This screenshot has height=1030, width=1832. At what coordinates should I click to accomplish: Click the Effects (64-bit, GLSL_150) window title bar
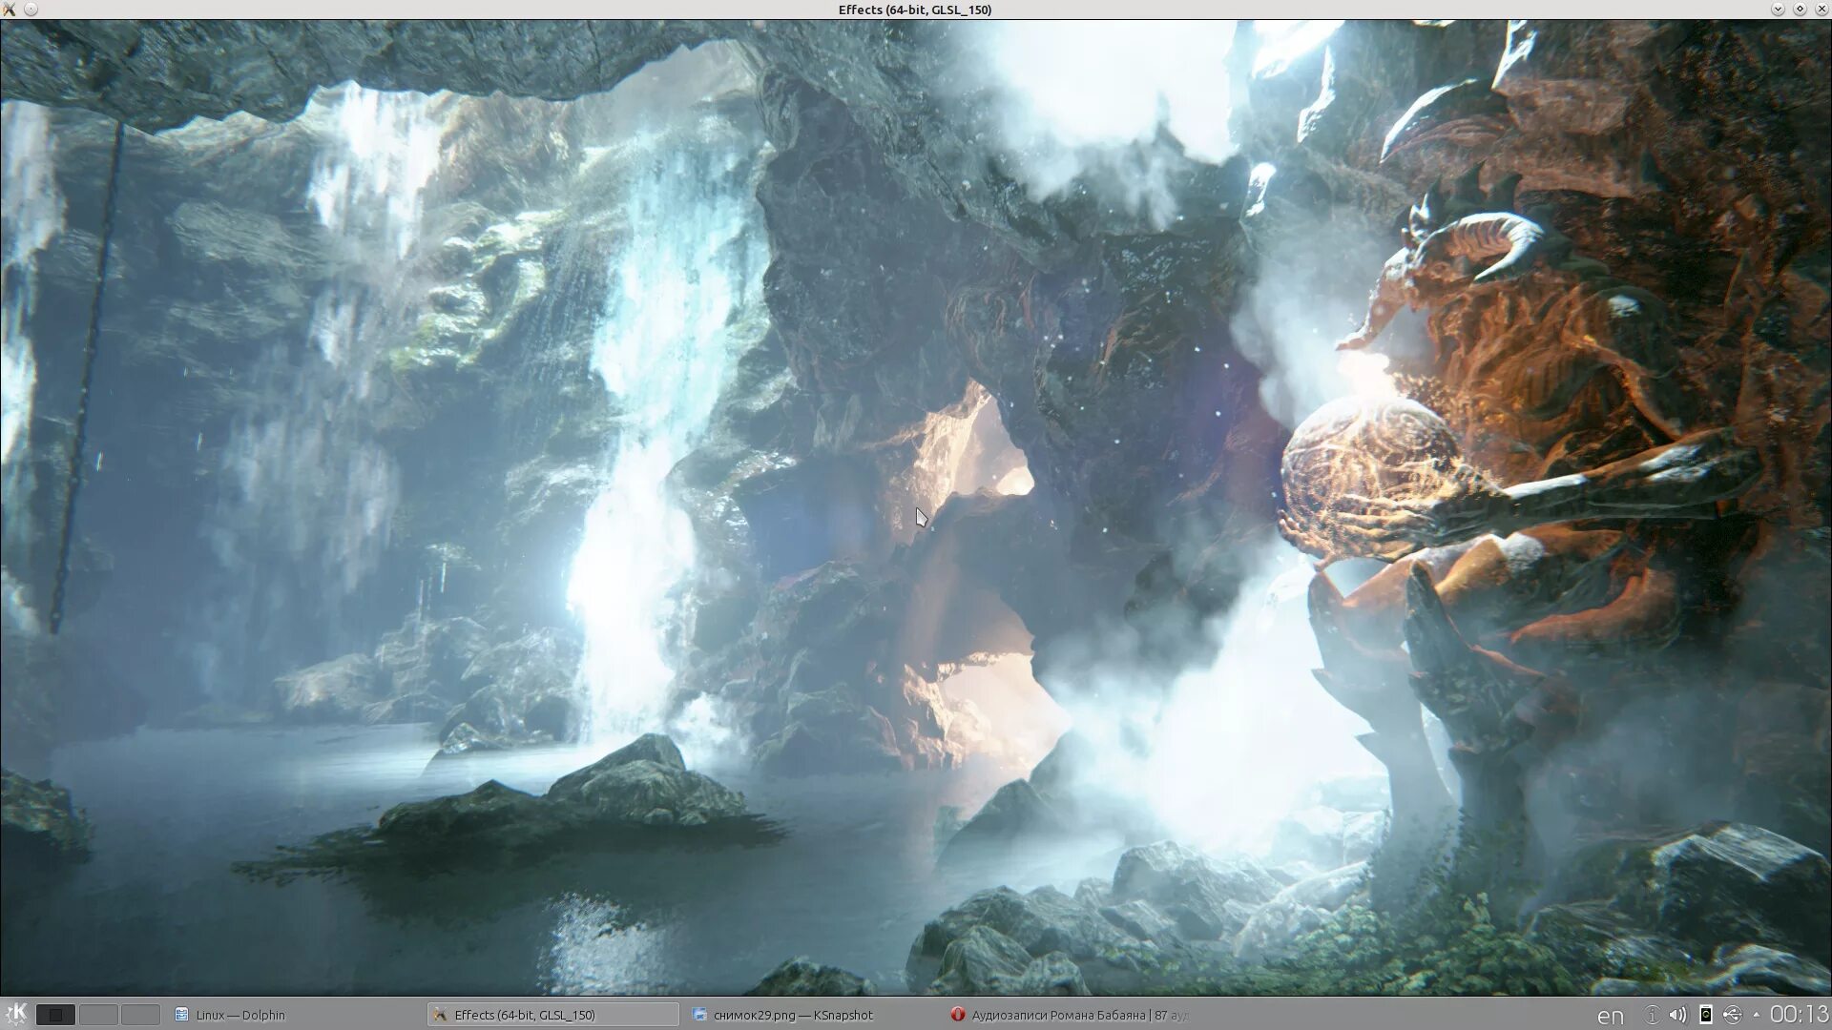[x=914, y=10]
